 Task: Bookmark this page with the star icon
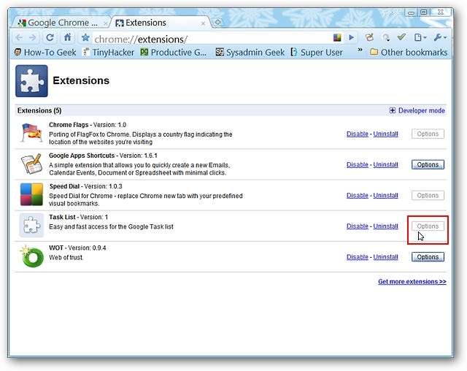[85, 37]
